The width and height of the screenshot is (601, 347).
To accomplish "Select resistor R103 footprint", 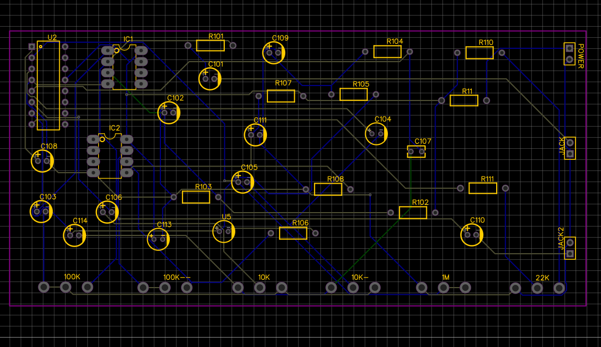I will pyautogui.click(x=196, y=197).
